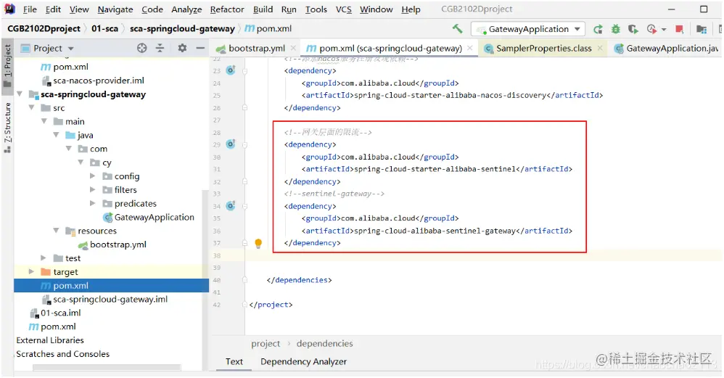
Task: Expand the config package
Action: click(92, 176)
